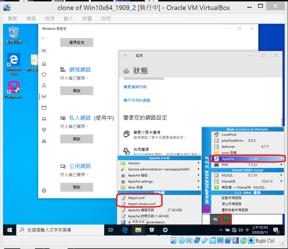The height and width of the screenshot is (249, 288).
Task: Open Account protection person icon
Action: pos(44,86)
